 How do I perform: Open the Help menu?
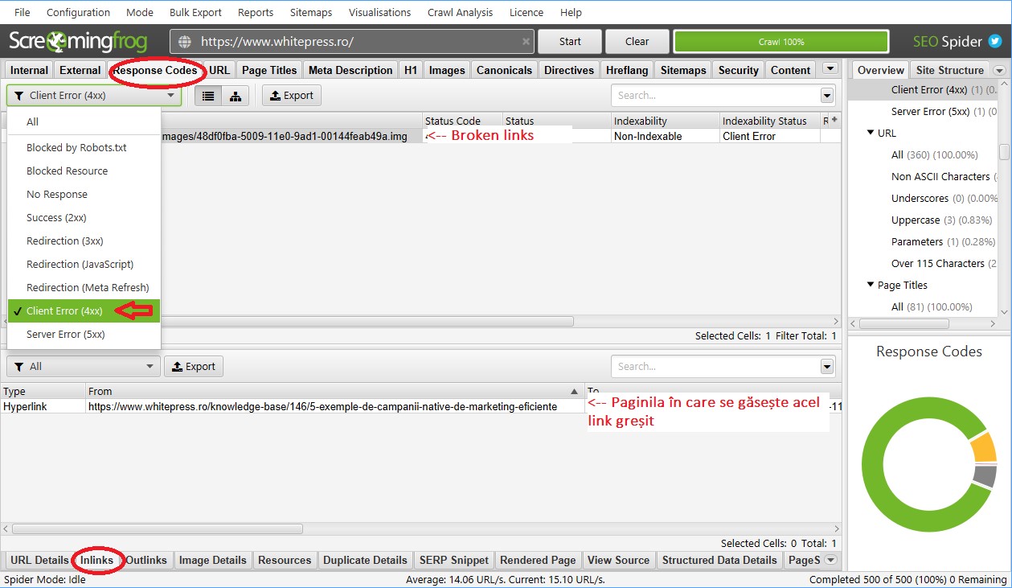571,13
